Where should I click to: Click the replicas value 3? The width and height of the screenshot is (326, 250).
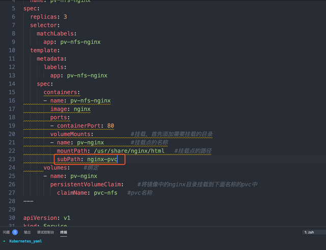pos(65,17)
